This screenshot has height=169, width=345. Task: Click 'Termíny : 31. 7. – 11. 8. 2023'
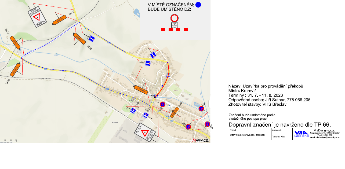click(256, 95)
